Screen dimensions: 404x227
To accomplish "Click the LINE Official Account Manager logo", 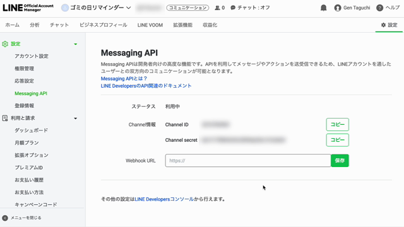I will click(x=28, y=8).
